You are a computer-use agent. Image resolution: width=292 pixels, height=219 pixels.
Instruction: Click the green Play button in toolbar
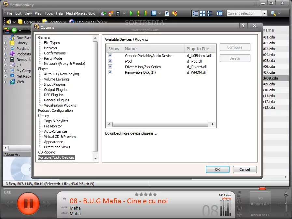131,13
